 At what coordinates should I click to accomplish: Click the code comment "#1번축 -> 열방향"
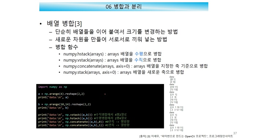[x=117, y=125]
